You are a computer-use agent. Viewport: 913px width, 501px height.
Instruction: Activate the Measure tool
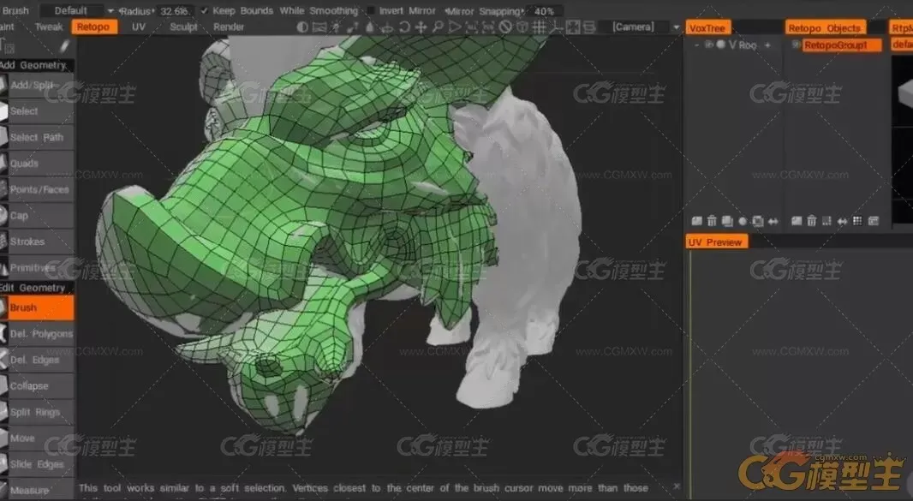[38, 490]
